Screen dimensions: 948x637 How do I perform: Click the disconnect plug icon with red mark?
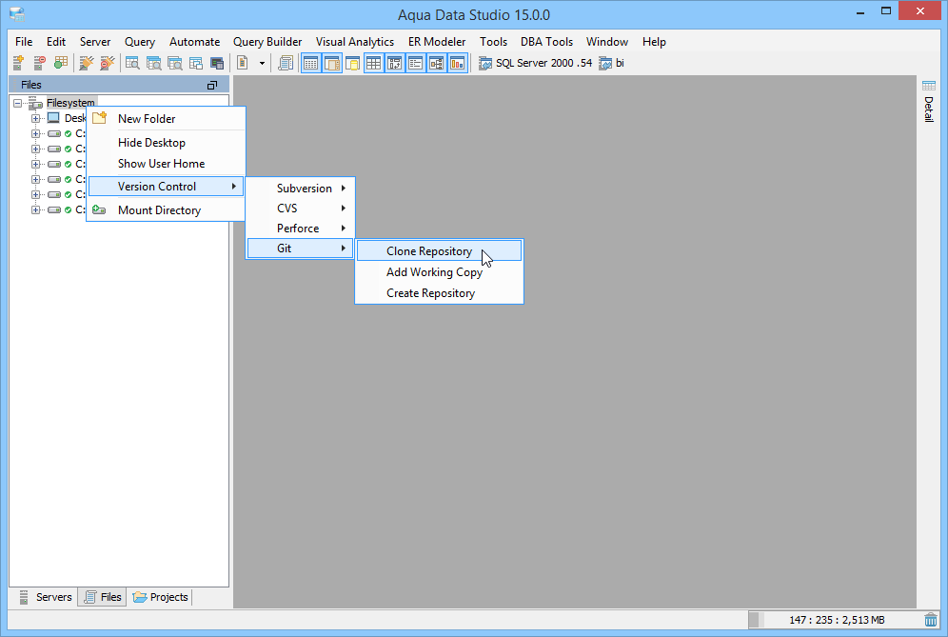pos(107,62)
